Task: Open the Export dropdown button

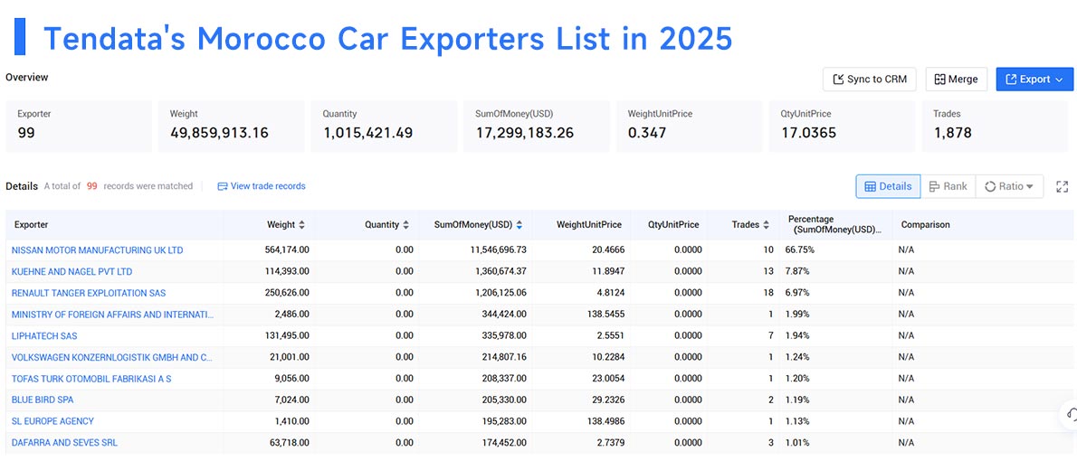Action: pyautogui.click(x=1034, y=79)
